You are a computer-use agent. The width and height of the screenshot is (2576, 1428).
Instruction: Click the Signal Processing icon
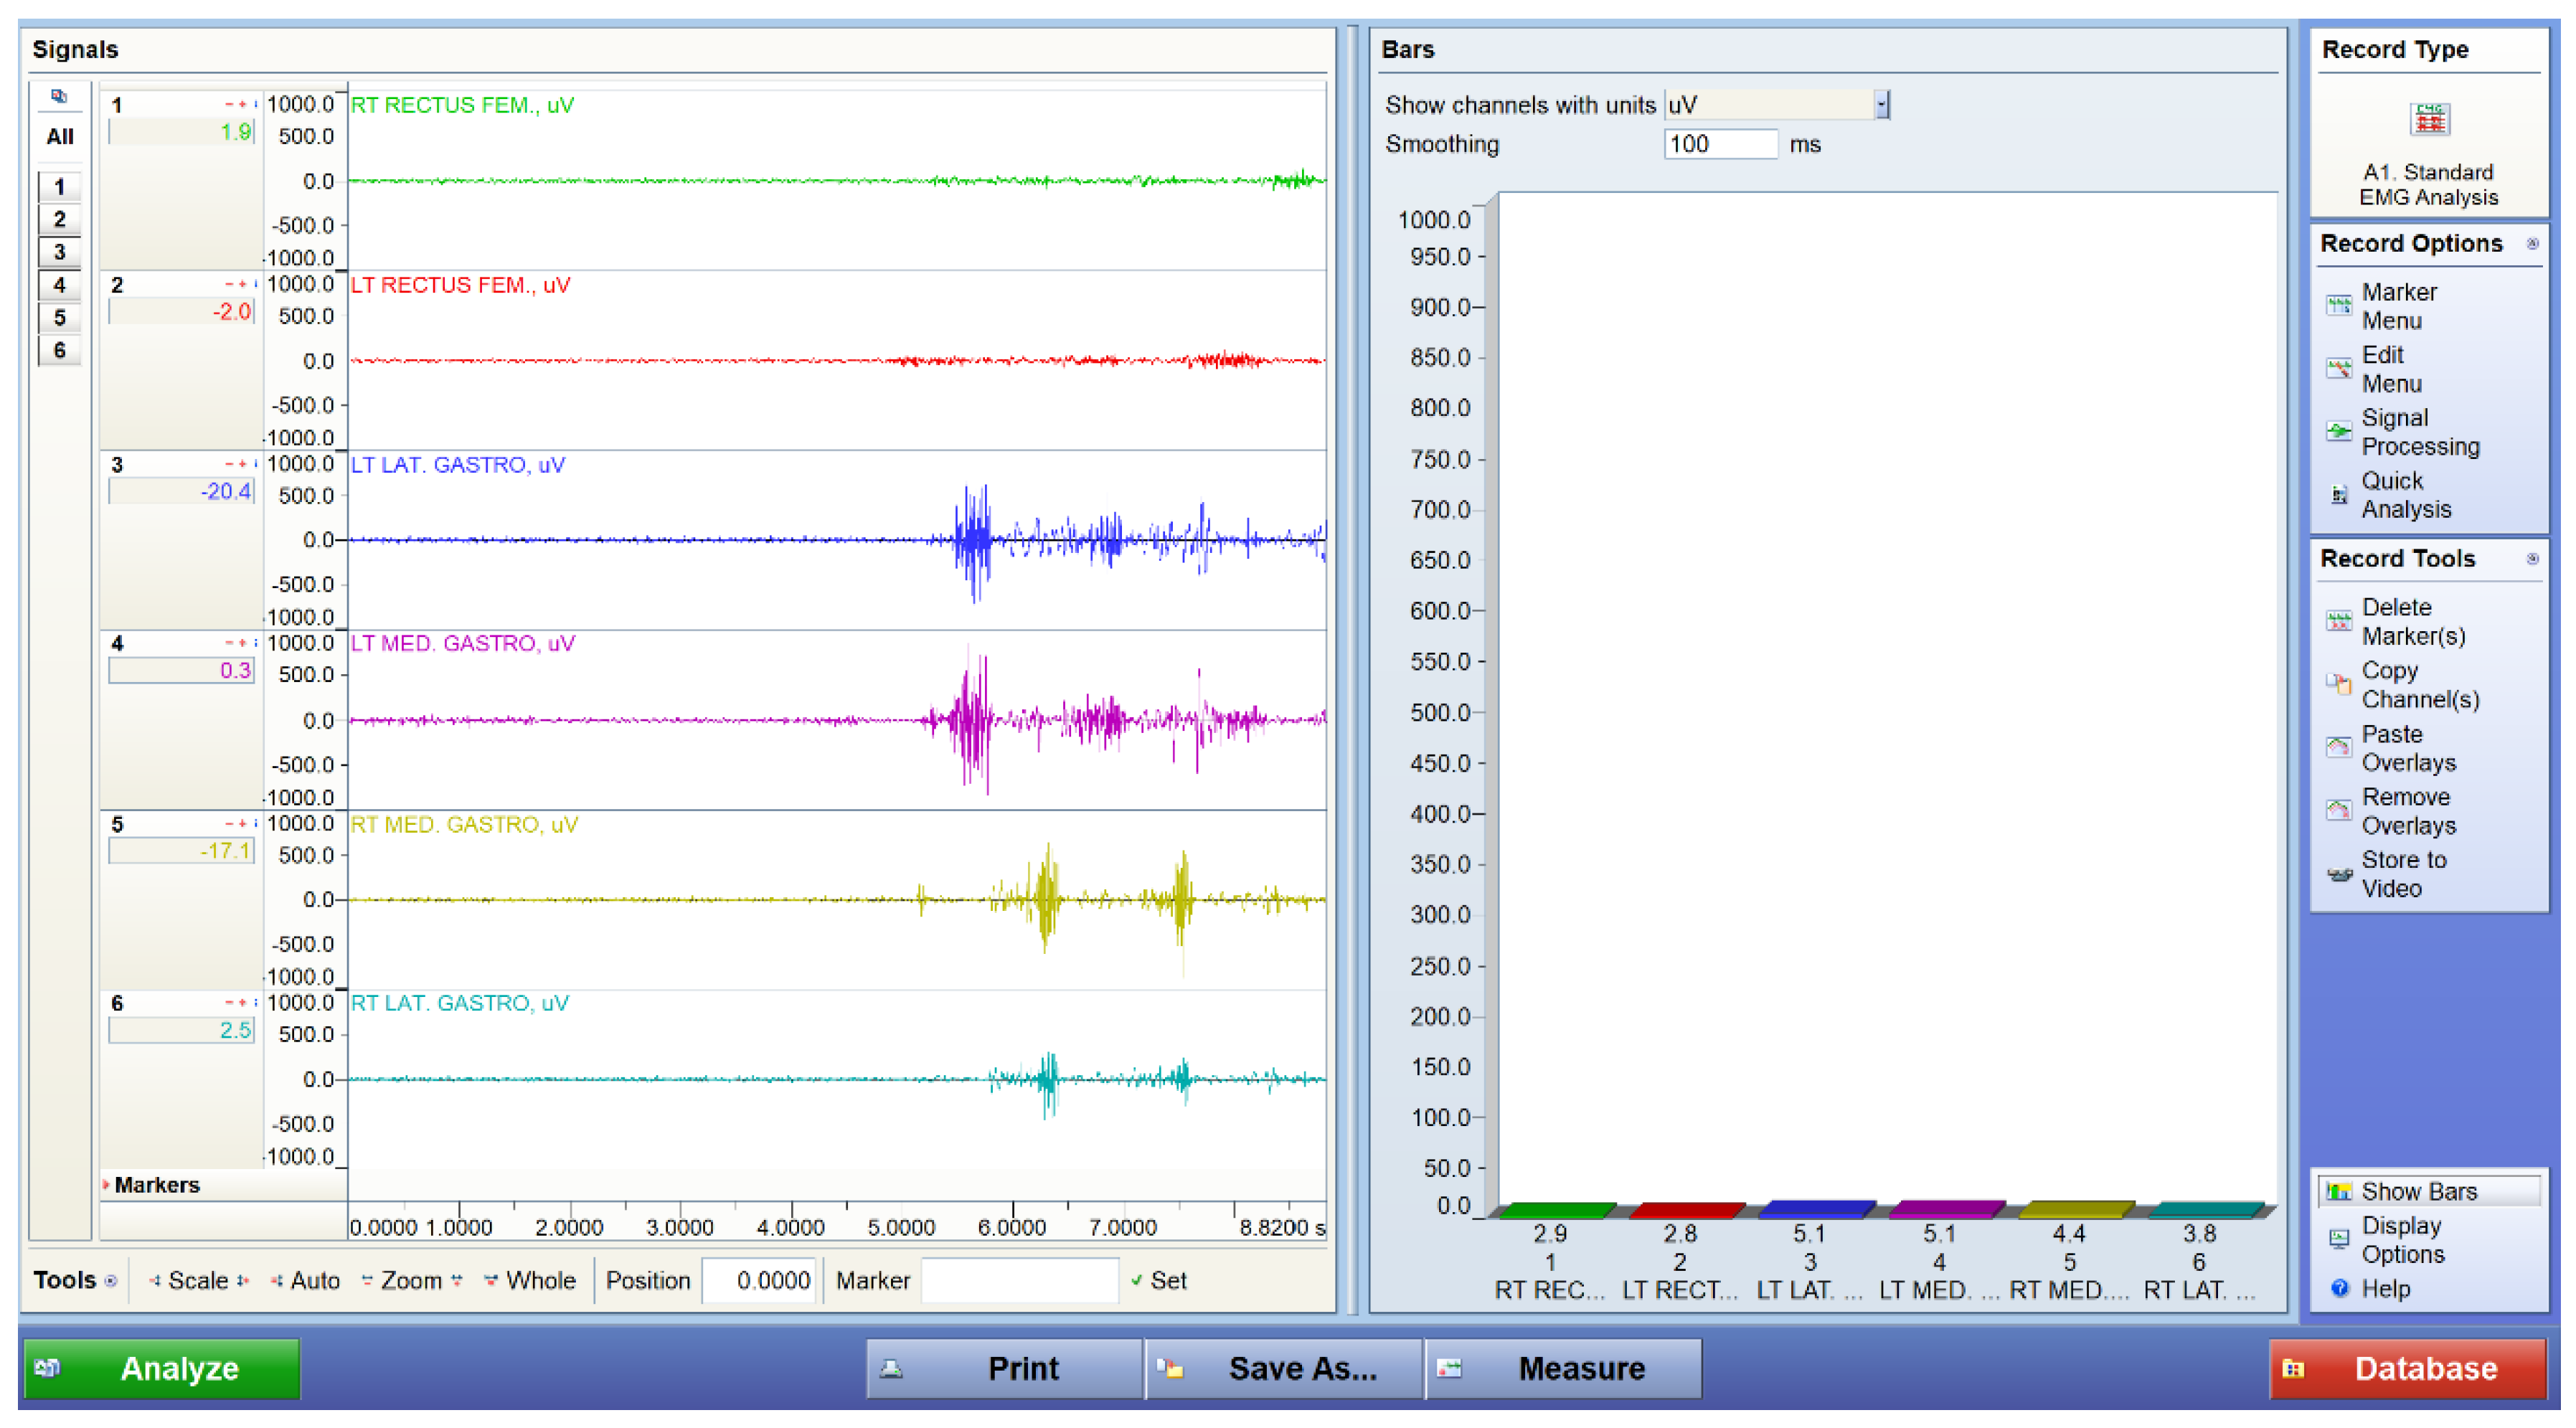point(2338,432)
